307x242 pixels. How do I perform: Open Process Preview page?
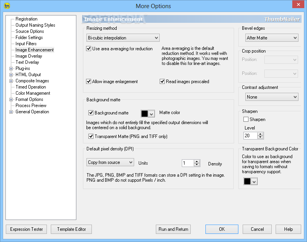[31, 106]
